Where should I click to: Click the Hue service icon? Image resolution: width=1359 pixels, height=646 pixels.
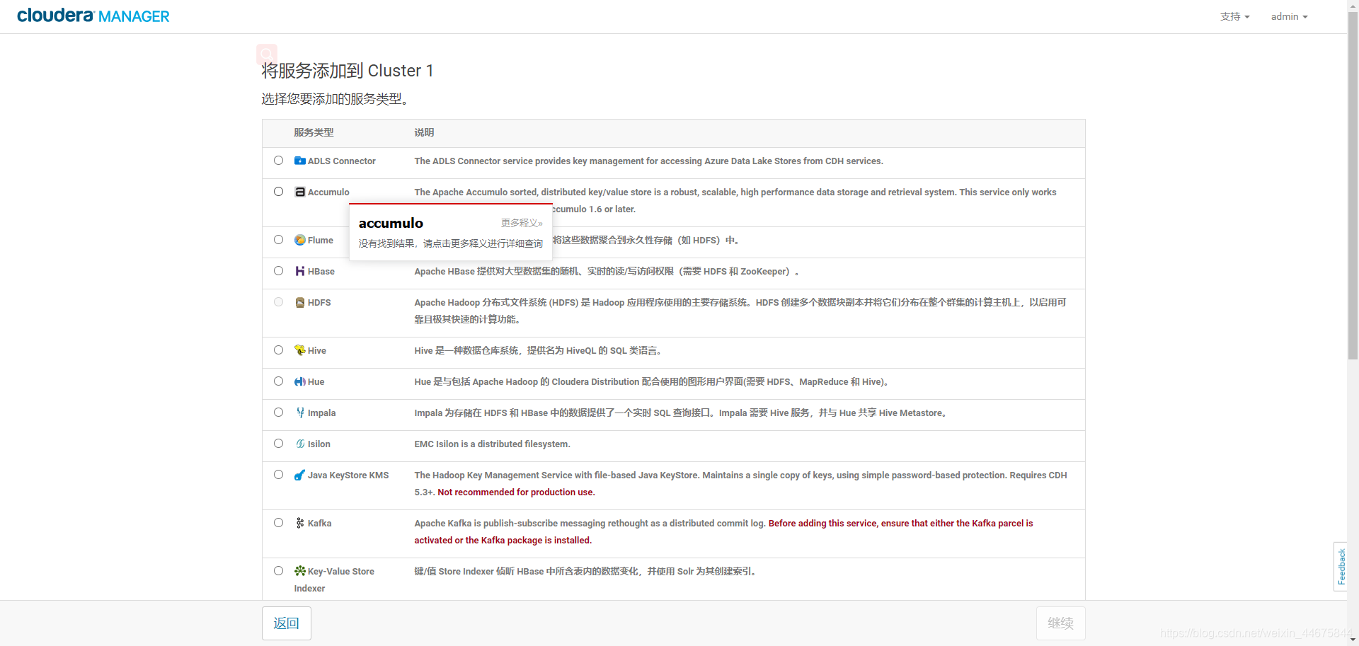click(x=300, y=381)
